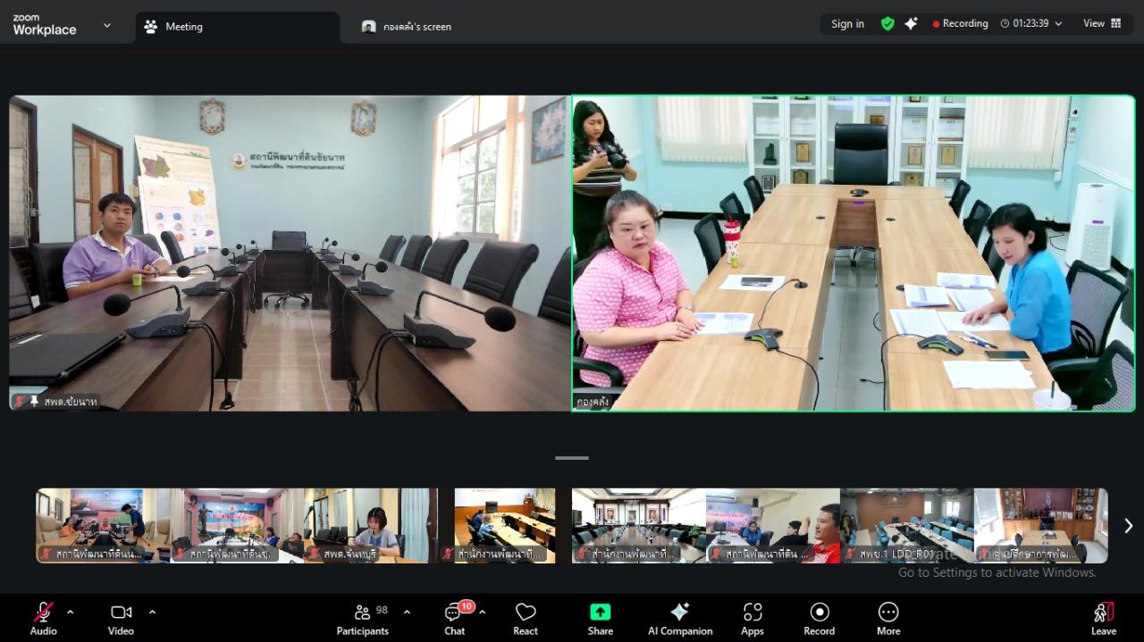Expand the Zoom Workplace dropdown

(107, 25)
